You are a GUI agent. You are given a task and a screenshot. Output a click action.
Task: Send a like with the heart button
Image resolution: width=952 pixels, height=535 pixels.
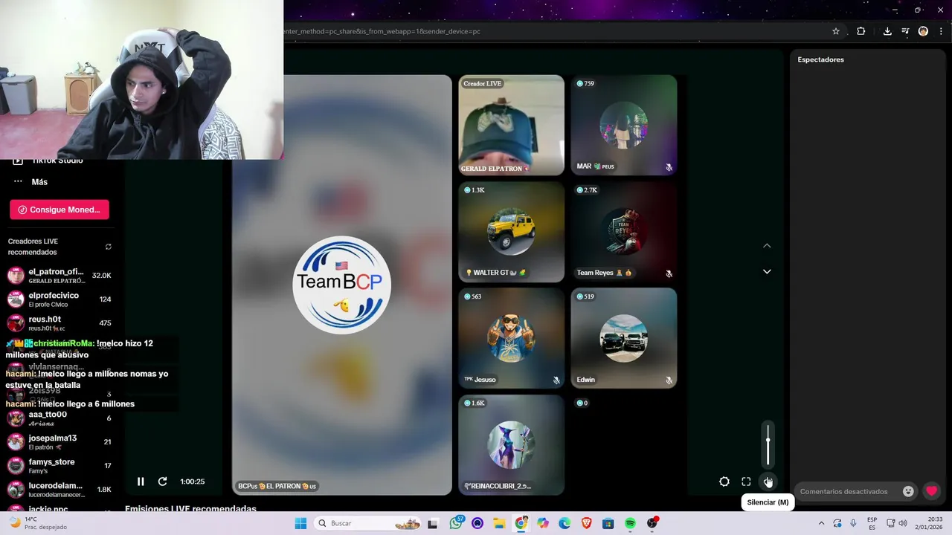tap(931, 491)
